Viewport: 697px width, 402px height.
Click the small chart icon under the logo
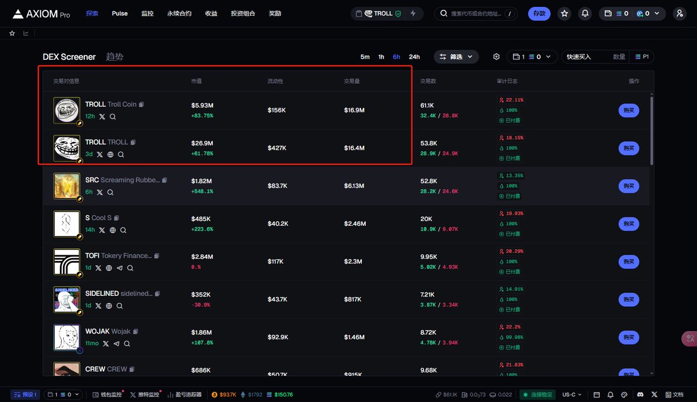point(26,33)
